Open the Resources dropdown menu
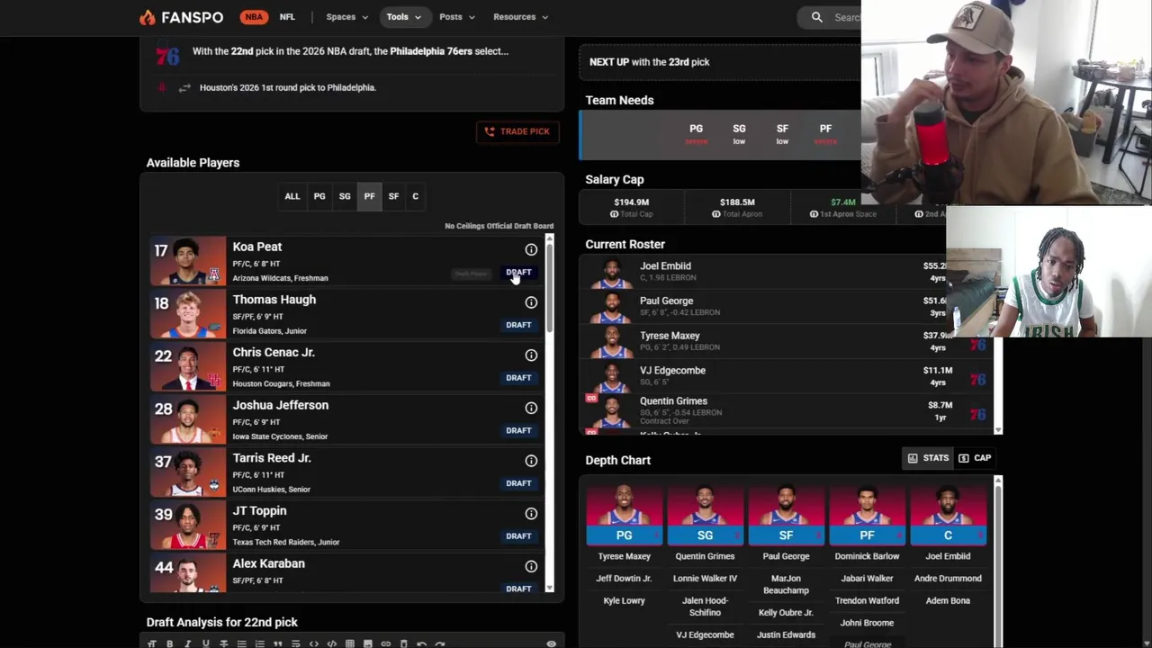Screen dimensions: 1152x648 pos(521,17)
